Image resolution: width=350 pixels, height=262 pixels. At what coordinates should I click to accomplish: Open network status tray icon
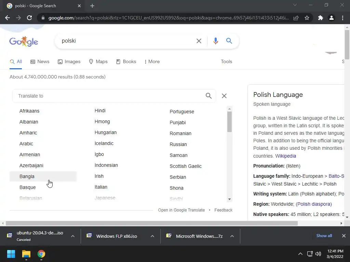310,254
